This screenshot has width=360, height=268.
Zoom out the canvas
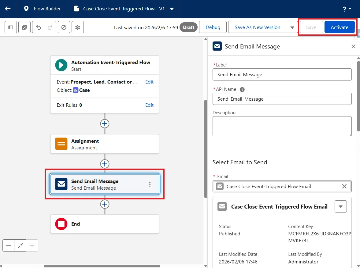[9, 245]
